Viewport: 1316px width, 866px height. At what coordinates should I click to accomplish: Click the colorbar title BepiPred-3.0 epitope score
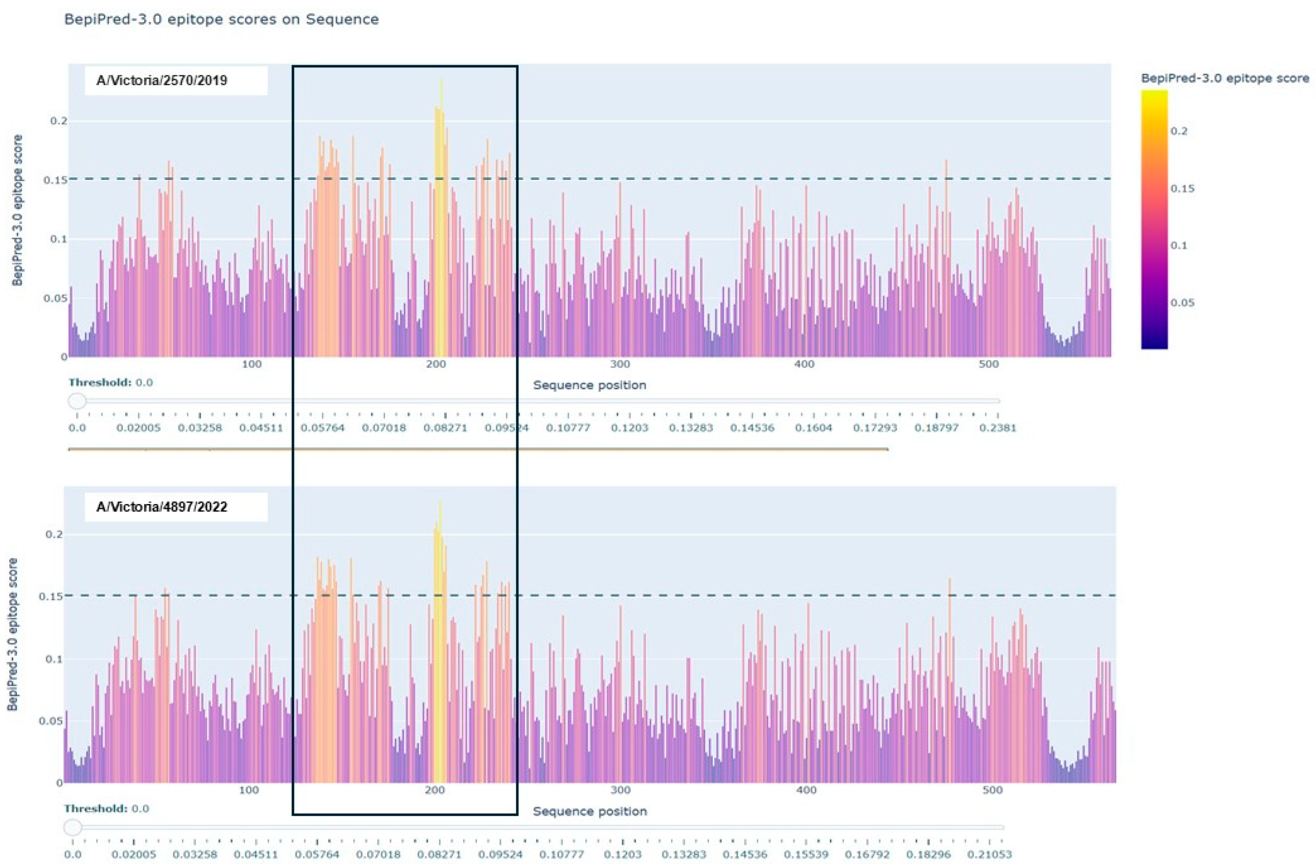tap(1224, 79)
